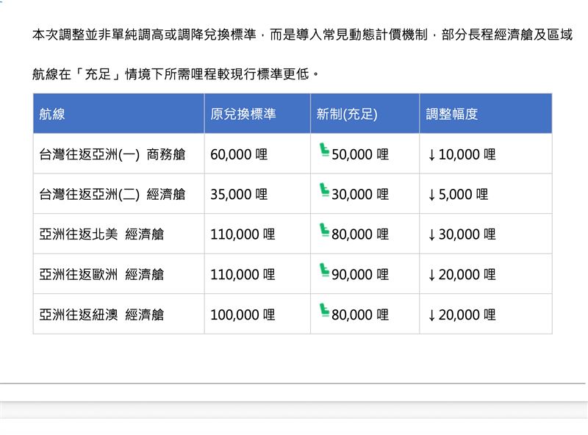The width and height of the screenshot is (588, 435).
Task: Click the green seat icon beside 50,000 哩
Action: coord(324,151)
